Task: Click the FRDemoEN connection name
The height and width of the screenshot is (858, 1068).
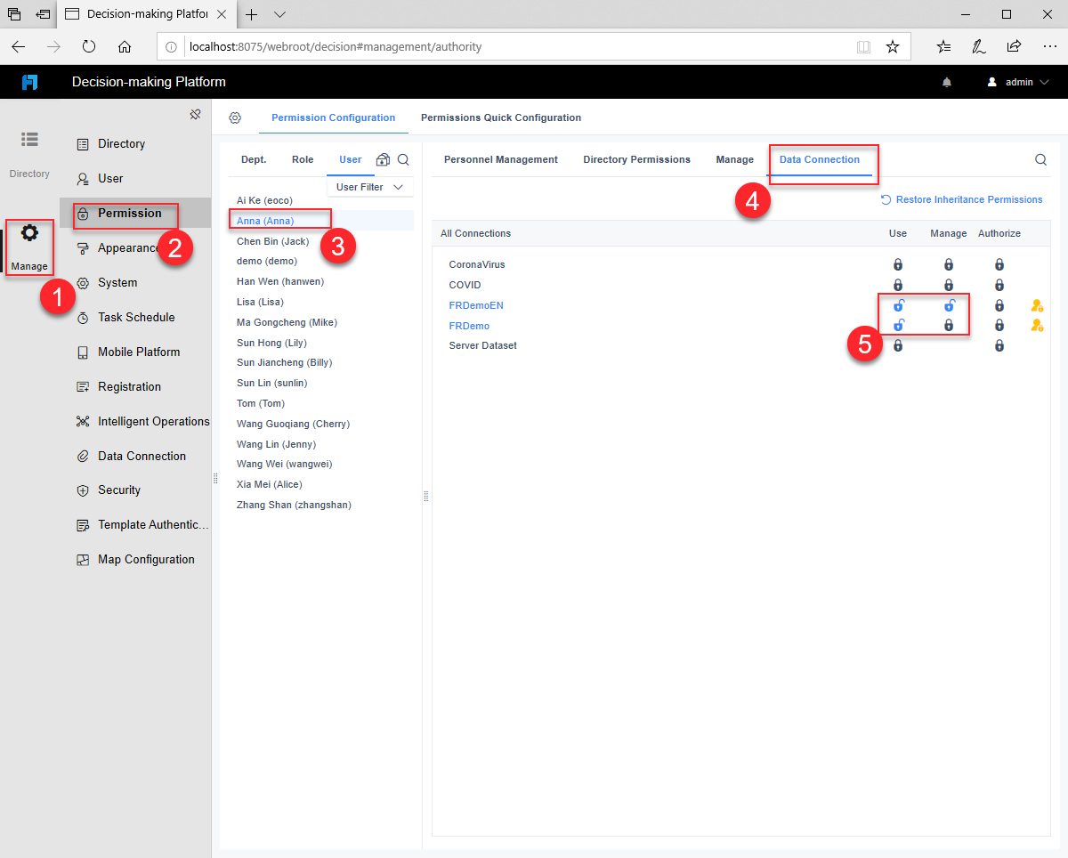Action: pos(476,305)
